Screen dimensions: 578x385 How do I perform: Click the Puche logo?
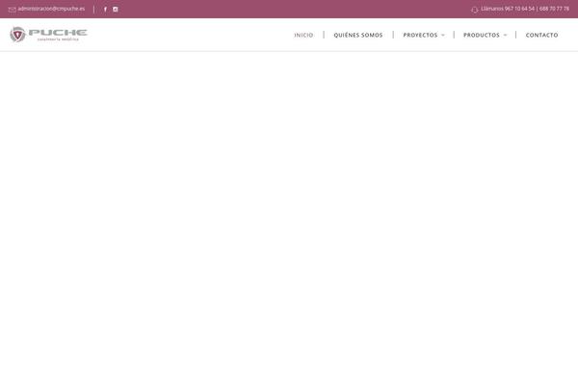(48, 35)
